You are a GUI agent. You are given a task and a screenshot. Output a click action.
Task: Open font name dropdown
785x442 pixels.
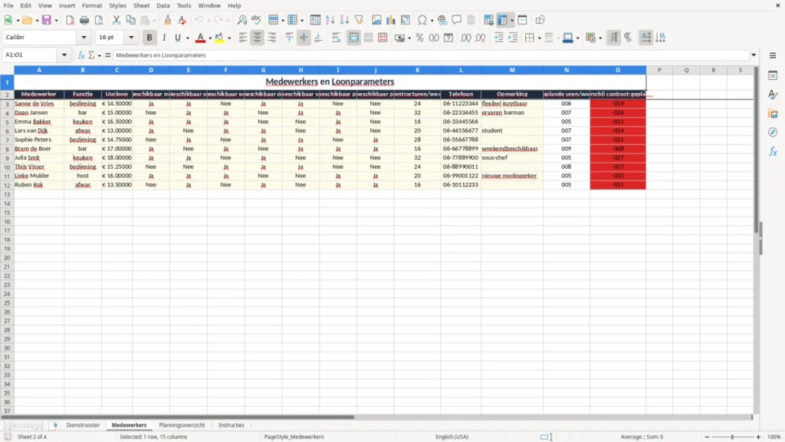point(84,37)
